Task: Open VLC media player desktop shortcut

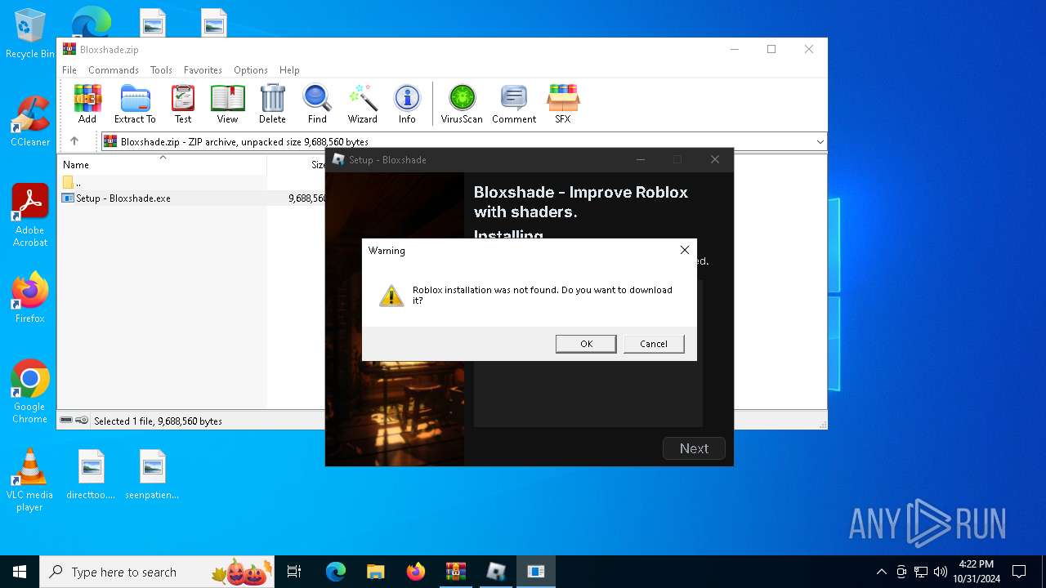Action: pos(29,480)
